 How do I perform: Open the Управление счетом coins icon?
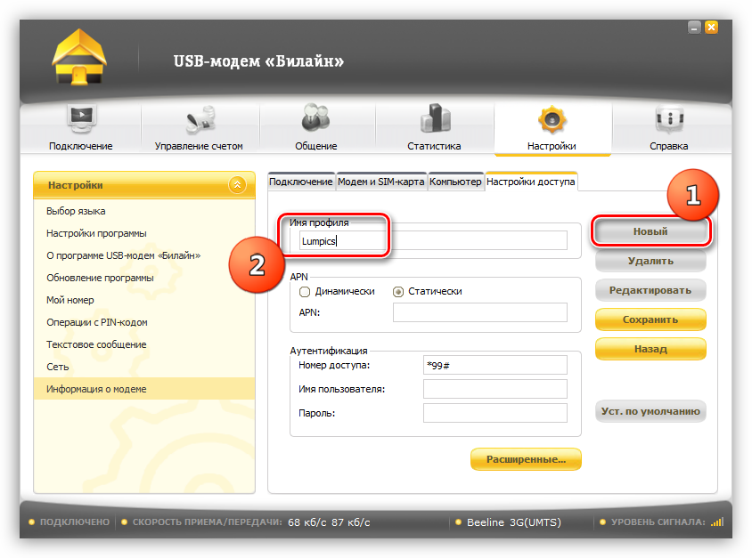coord(200,119)
